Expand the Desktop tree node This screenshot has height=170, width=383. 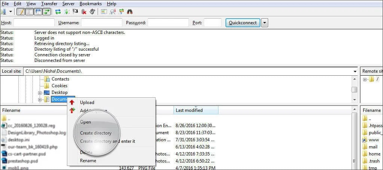(40, 92)
